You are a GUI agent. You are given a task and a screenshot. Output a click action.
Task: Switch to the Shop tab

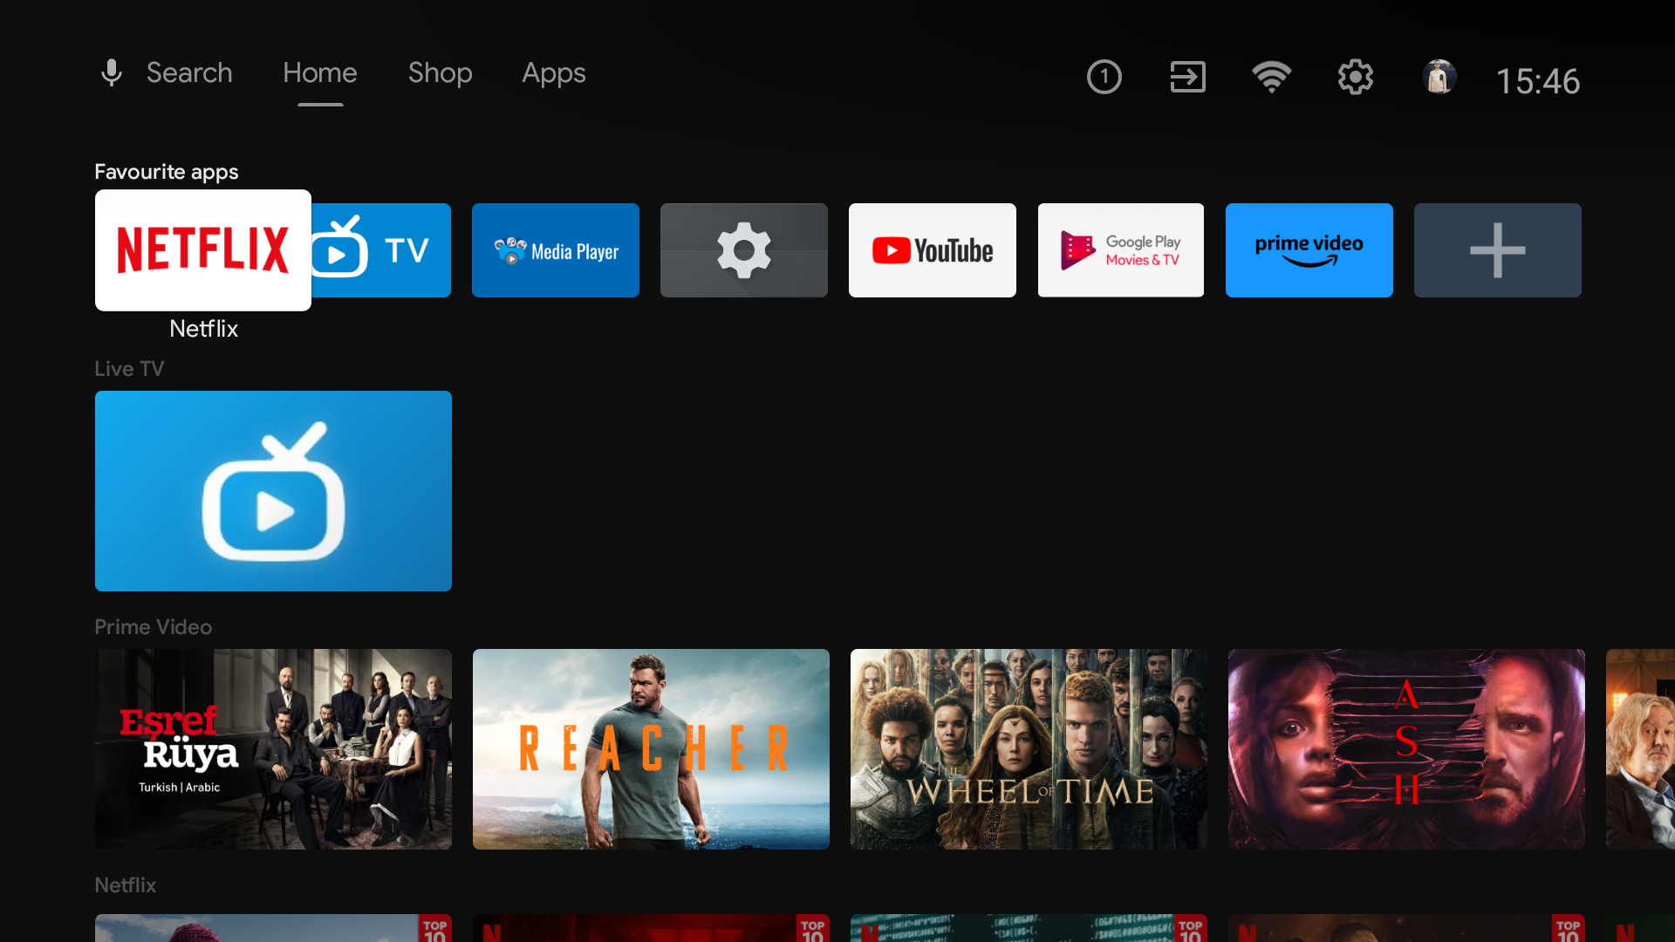441,73
